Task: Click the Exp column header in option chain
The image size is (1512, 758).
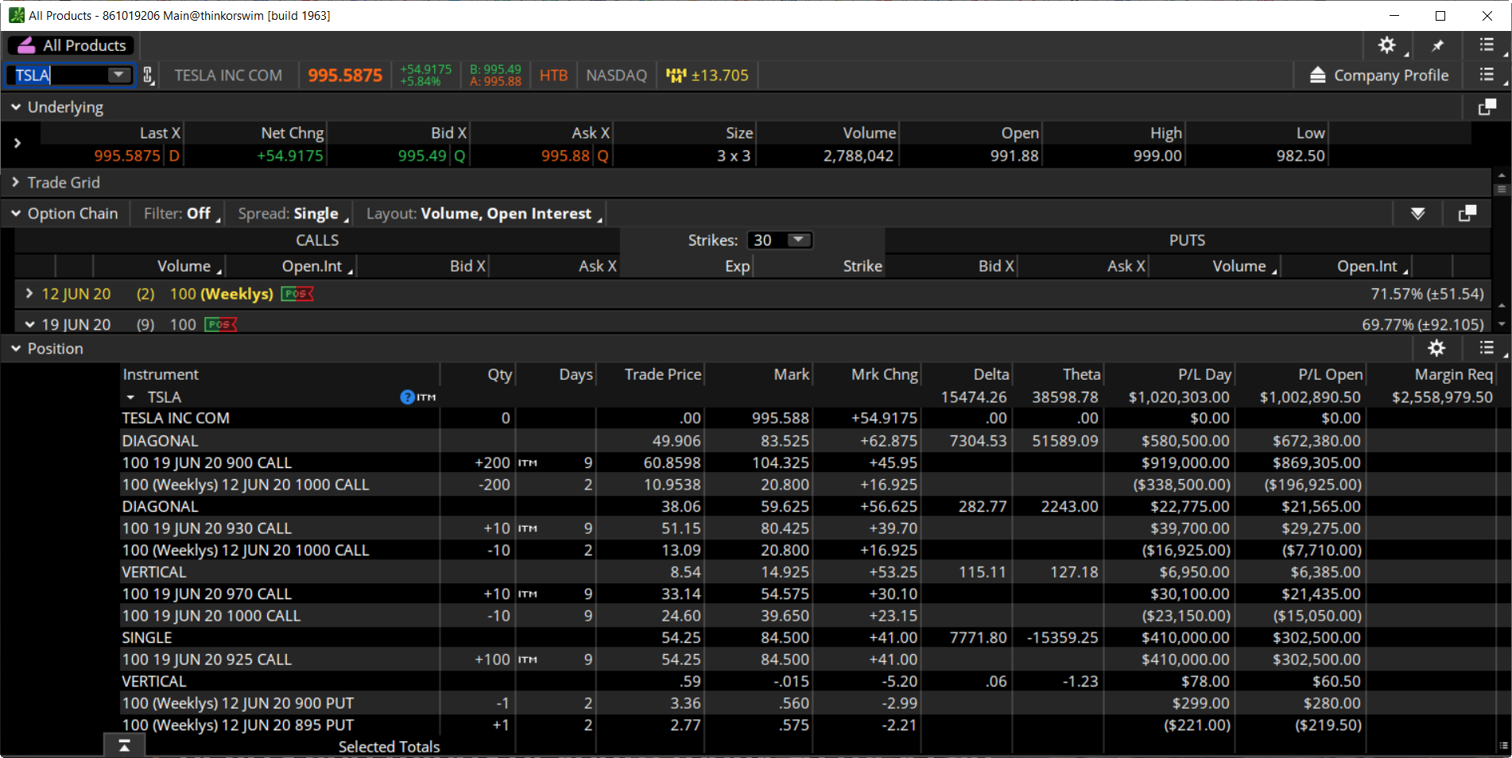Action: (737, 266)
